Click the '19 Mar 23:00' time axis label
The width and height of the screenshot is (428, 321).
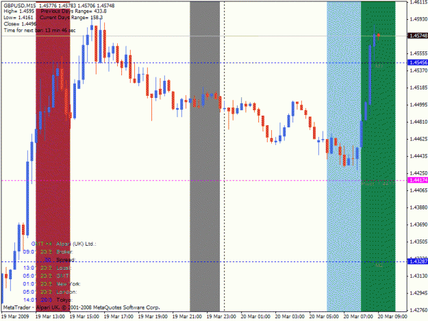coord(221,317)
